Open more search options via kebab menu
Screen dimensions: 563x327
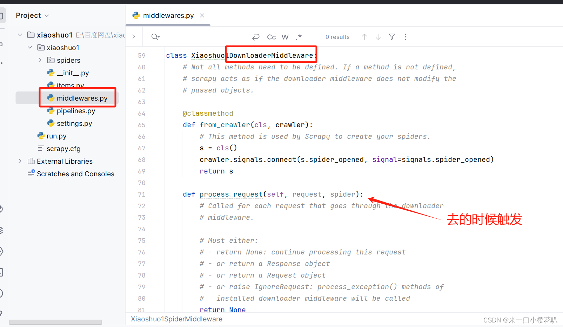click(405, 37)
